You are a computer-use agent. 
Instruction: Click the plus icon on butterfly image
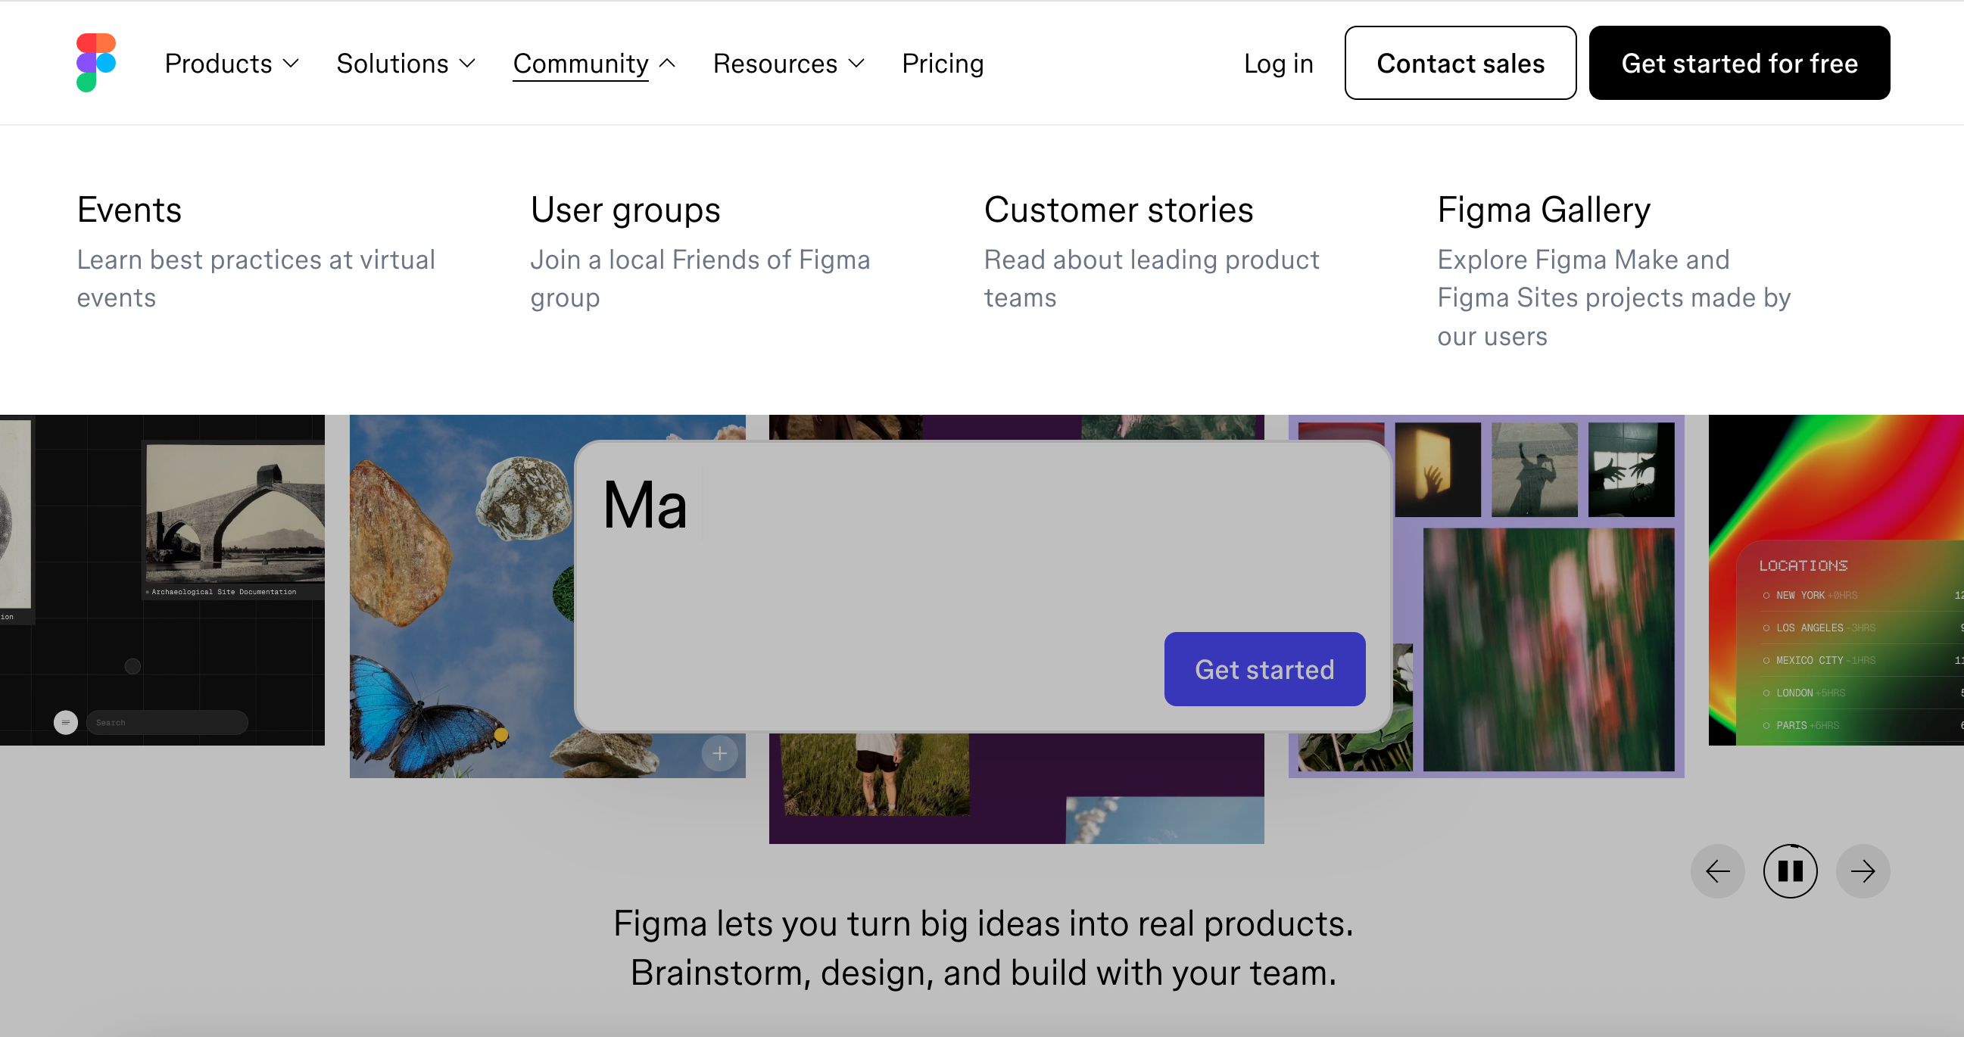pyautogui.click(x=719, y=753)
